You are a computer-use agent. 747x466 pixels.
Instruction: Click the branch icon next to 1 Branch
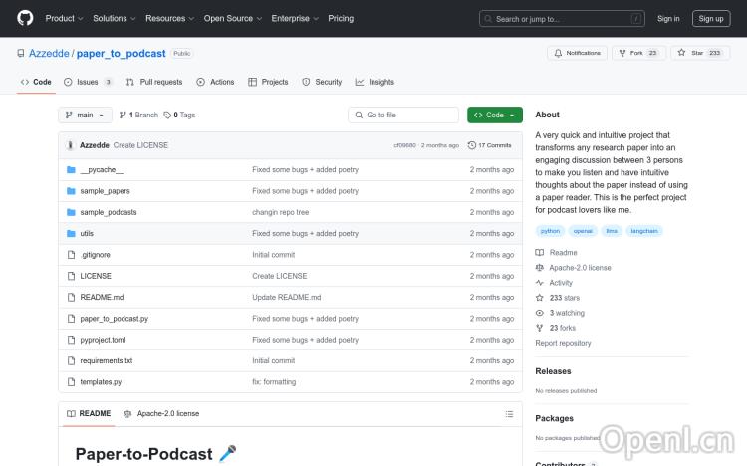pyautogui.click(x=123, y=115)
